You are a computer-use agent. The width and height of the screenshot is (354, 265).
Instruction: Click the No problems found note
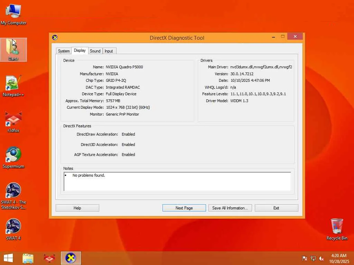[89, 175]
